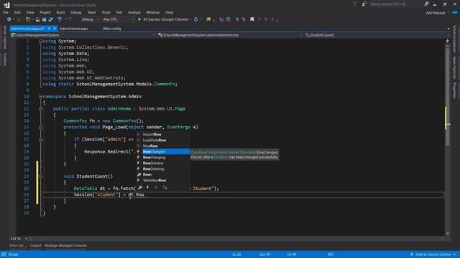This screenshot has width=460, height=258.
Task: Click the INS status bar indicator
Action: [331, 254]
